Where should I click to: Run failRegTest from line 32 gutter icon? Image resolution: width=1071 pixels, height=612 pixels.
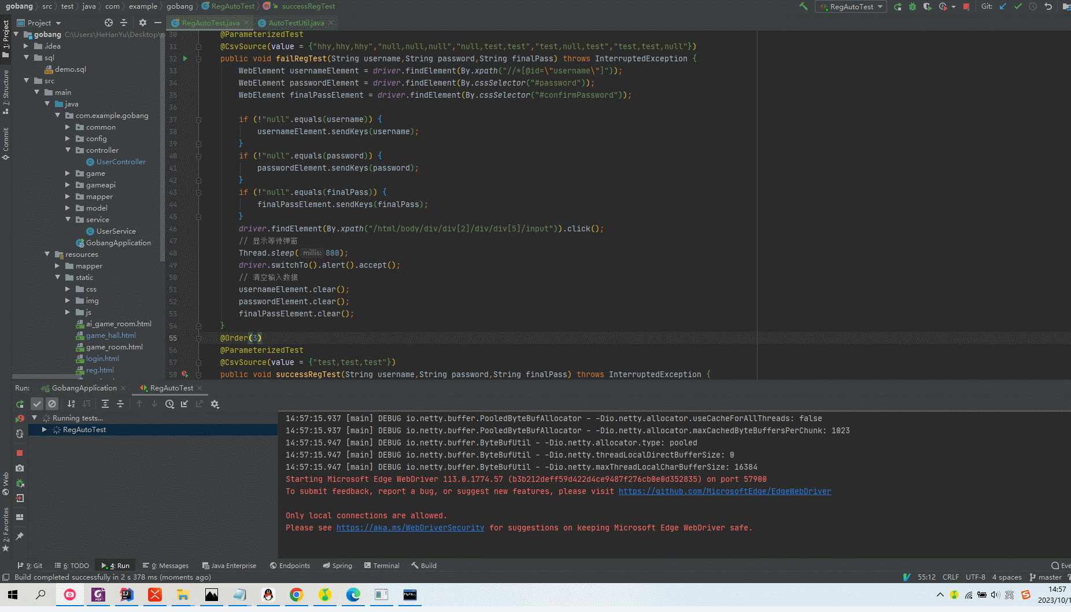185,58
